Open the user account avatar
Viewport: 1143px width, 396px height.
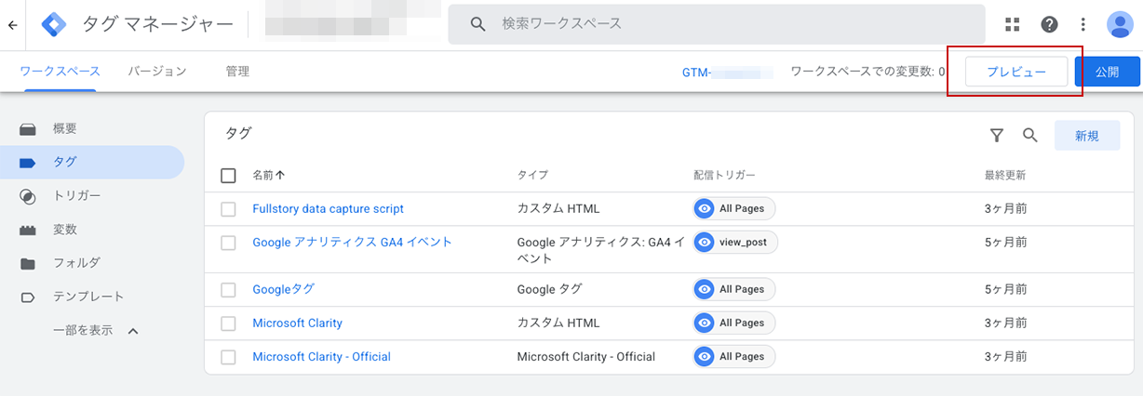point(1119,24)
